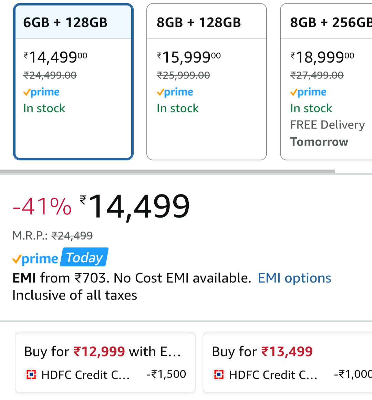Tap the -41% discount label
This screenshot has width=372, height=400.
[42, 207]
